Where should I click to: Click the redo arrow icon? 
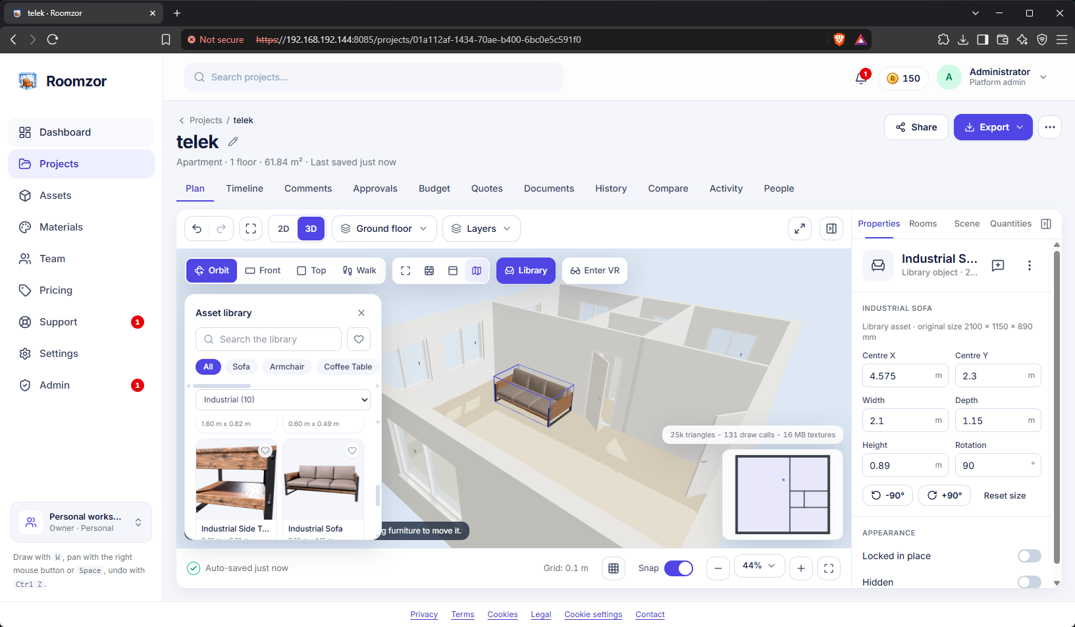221,229
